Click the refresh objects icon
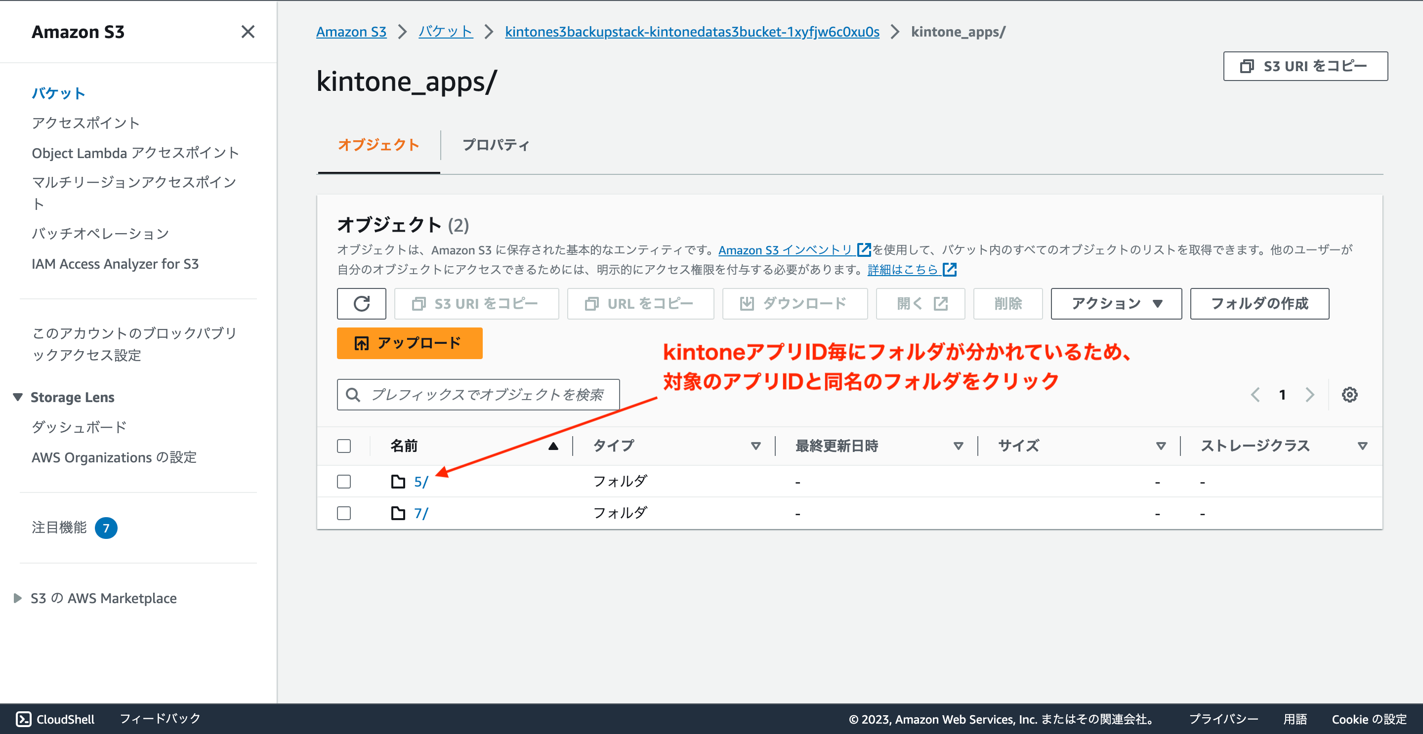This screenshot has width=1423, height=734. [x=361, y=303]
